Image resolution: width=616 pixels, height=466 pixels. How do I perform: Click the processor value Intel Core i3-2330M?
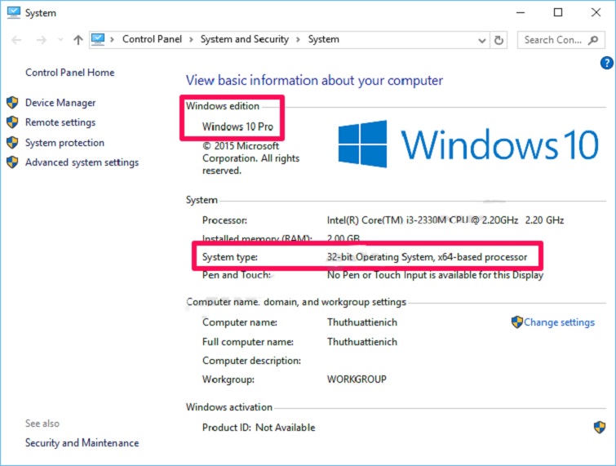point(445,220)
